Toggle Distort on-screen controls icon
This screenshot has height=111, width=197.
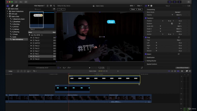click(x=179, y=54)
